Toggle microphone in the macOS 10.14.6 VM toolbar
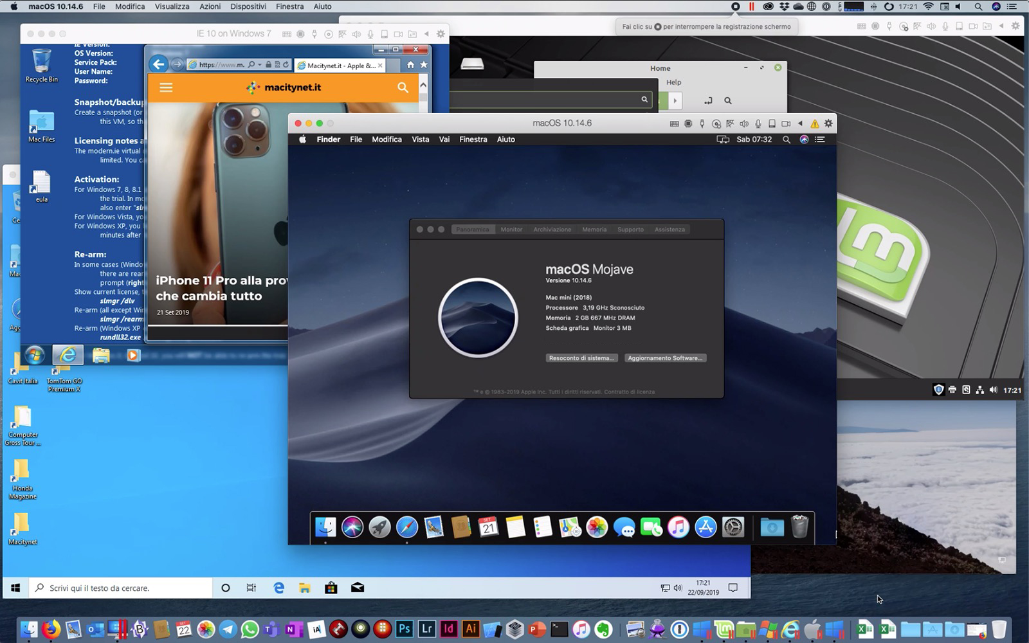This screenshot has height=643, width=1029. click(758, 123)
